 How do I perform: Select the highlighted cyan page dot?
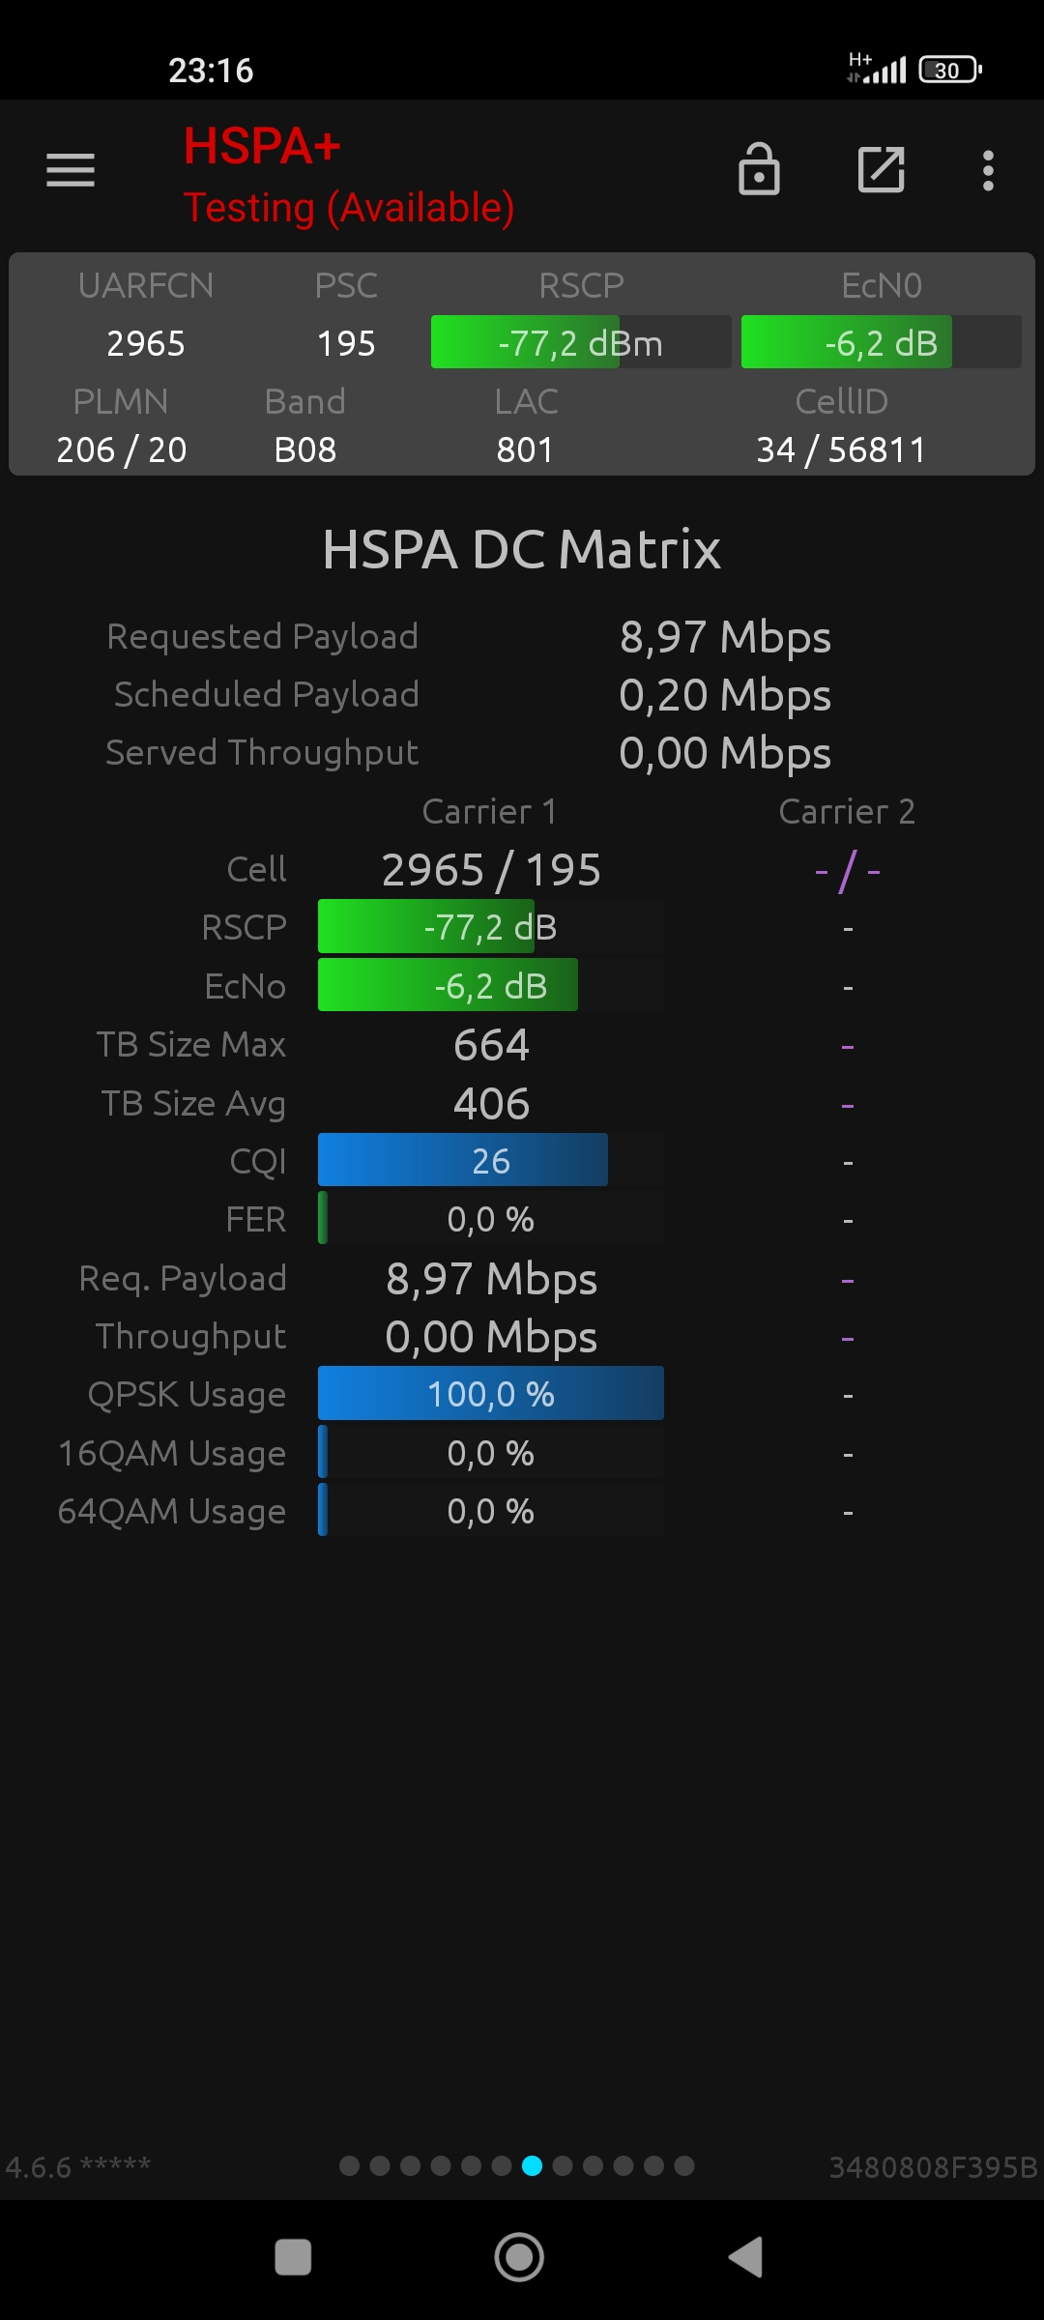tap(532, 2166)
